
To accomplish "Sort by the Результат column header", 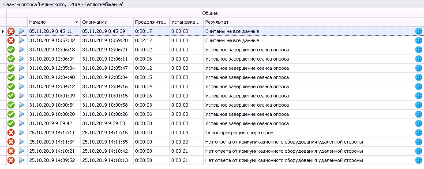I will point(309,22).
